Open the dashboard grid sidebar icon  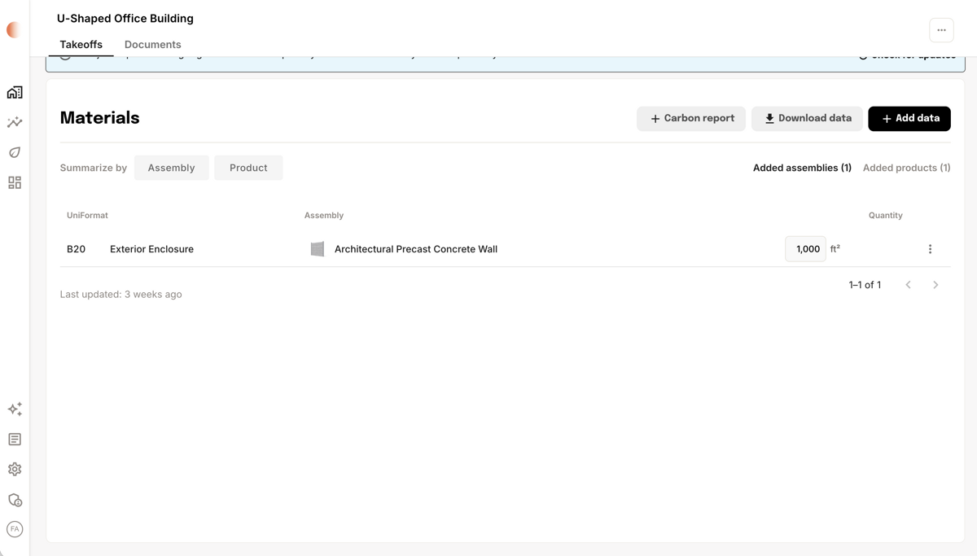15,183
